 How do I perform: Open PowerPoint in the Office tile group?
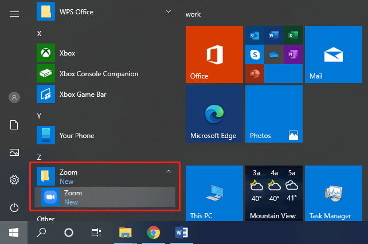pyautogui.click(x=255, y=74)
